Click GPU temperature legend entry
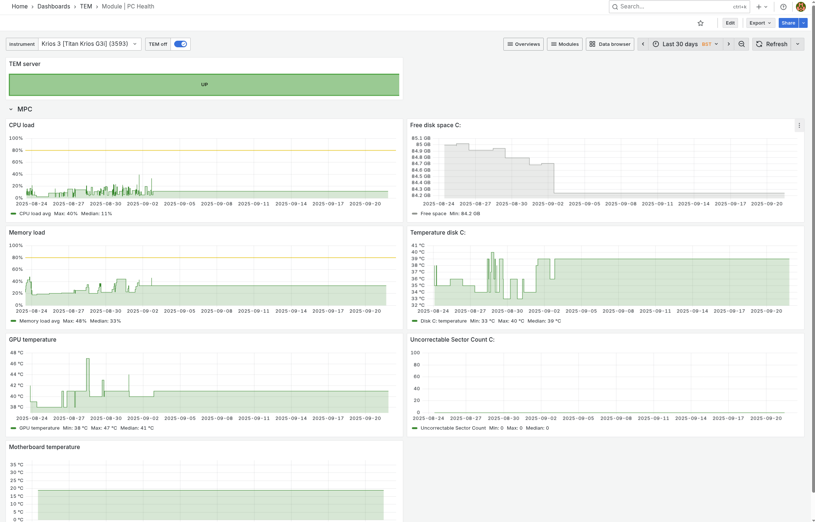Image resolution: width=815 pixels, height=522 pixels. (x=39, y=428)
